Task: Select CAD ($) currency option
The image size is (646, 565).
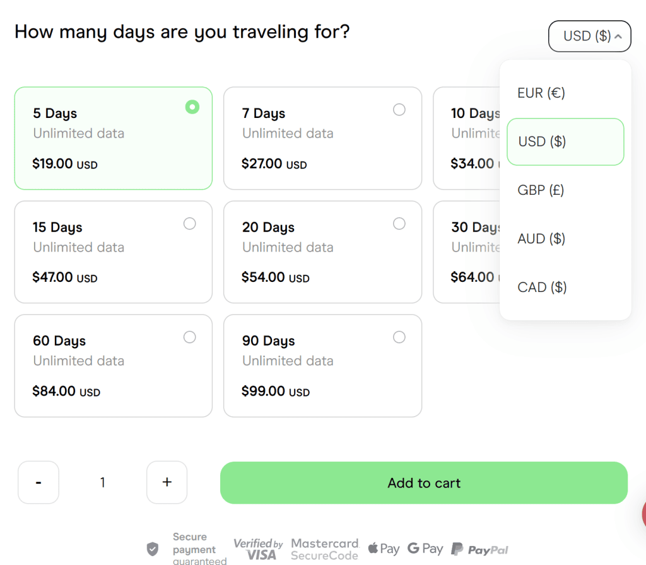Action: click(542, 288)
